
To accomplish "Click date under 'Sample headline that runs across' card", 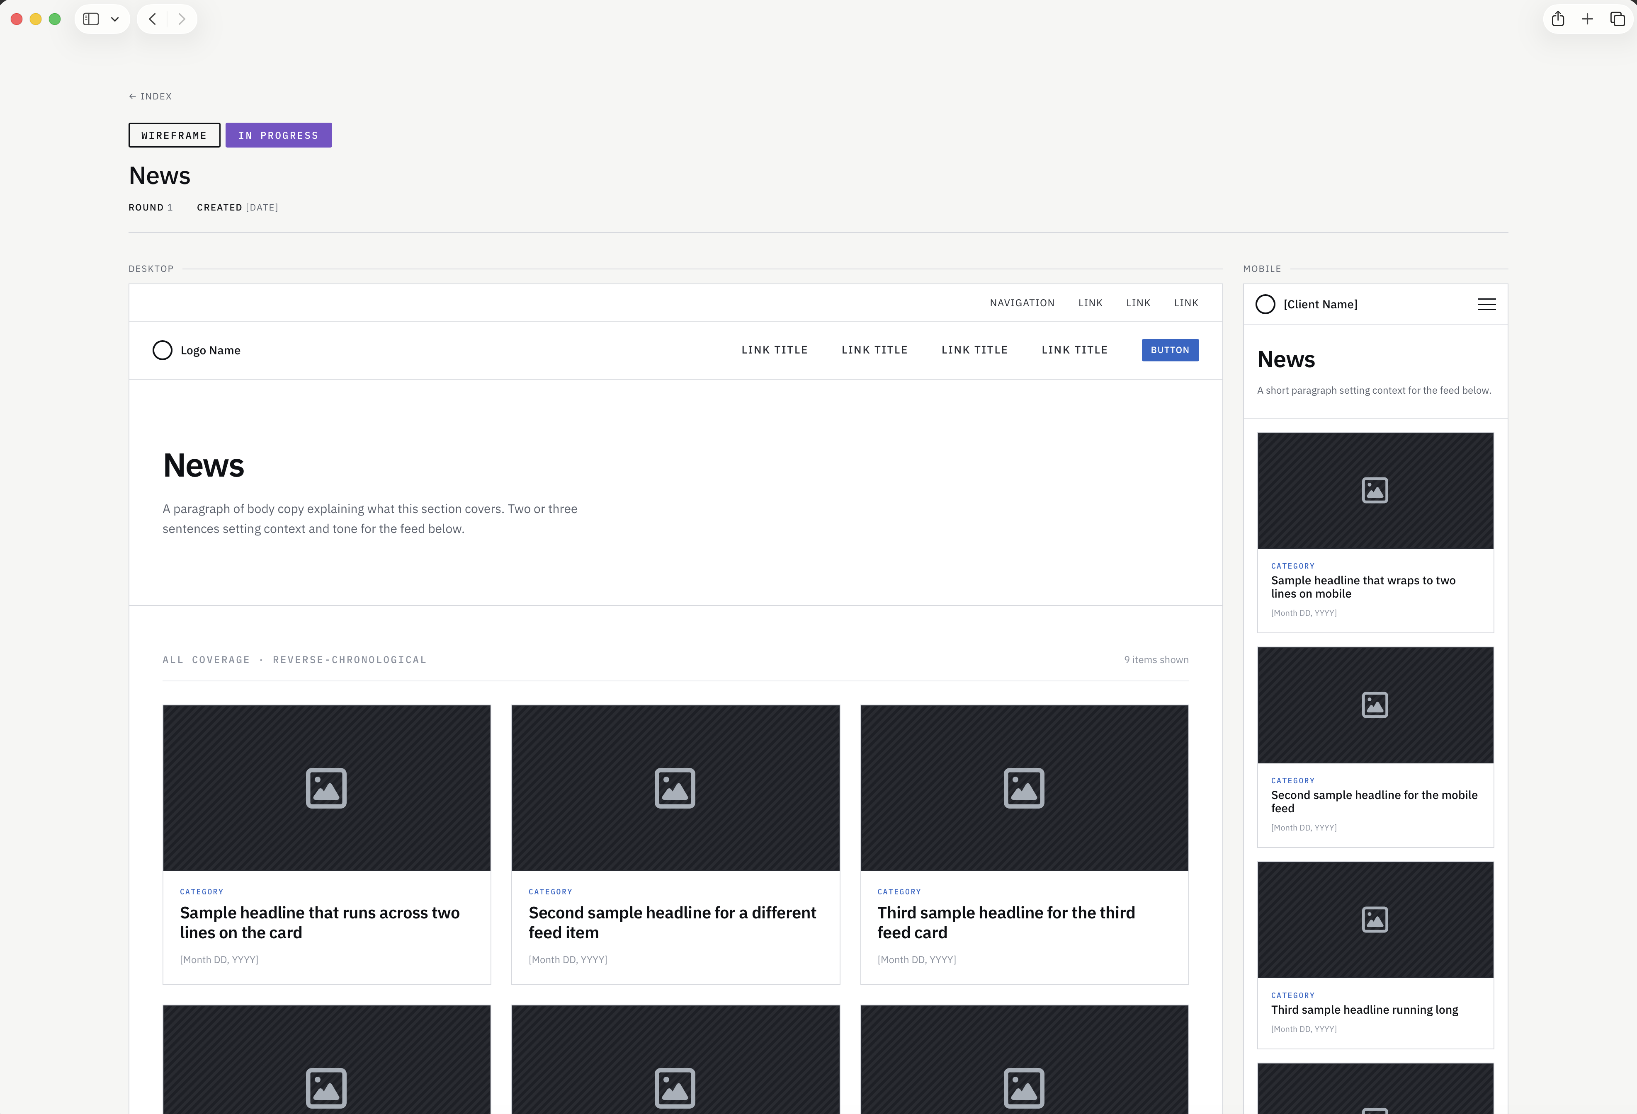I will coord(219,960).
